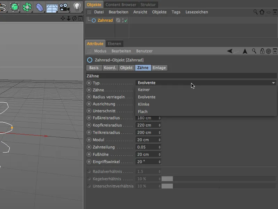This screenshot has height=209, width=278.
Task: Click Modul stepper arrows
Action: click(160, 140)
